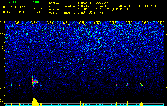Click the 'Receiver' field label
Viewport: 167px width, 106px height.
click(54, 9)
